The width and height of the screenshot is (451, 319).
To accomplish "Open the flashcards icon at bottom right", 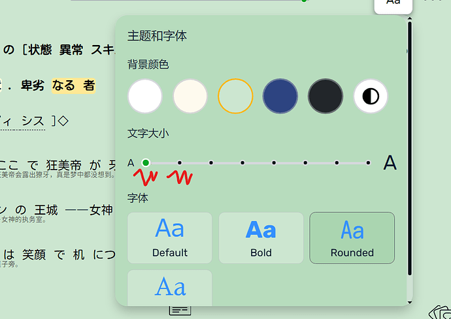I will tap(440, 312).
